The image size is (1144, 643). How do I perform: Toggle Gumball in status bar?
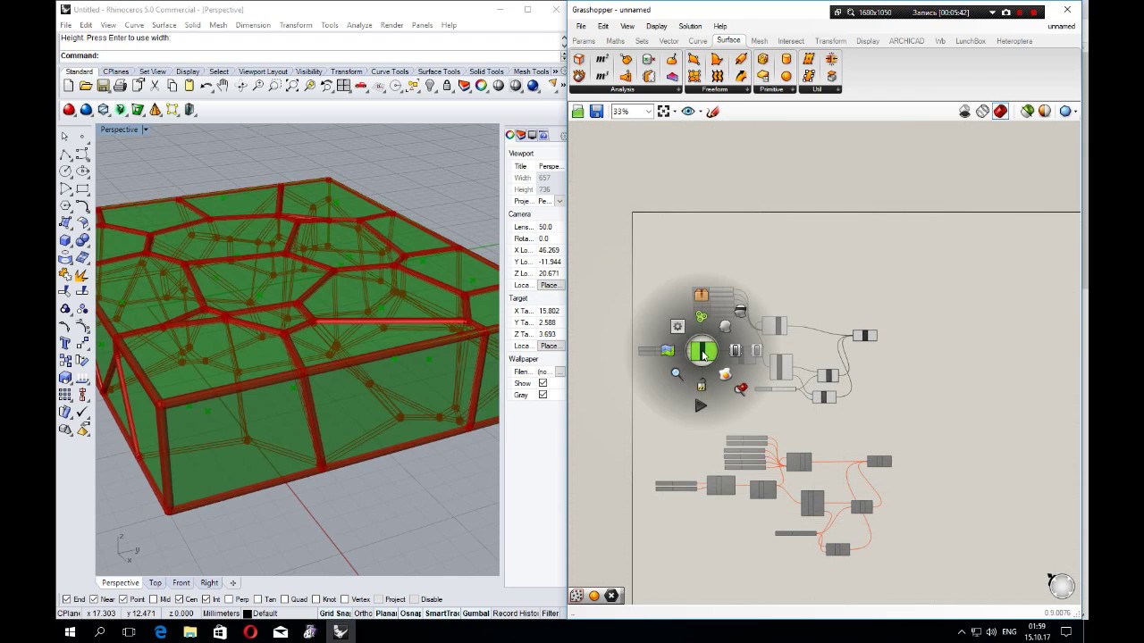(475, 614)
